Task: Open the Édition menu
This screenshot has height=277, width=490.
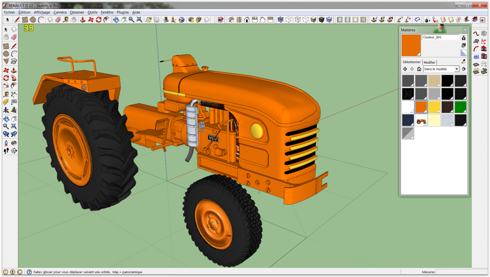Action: (x=24, y=12)
